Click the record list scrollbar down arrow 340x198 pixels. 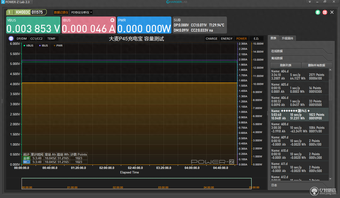330,179
